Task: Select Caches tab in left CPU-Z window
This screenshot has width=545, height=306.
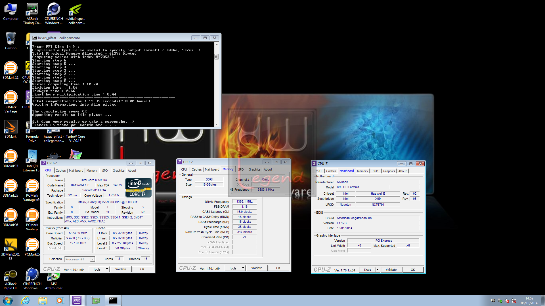Action: pyautogui.click(x=61, y=171)
